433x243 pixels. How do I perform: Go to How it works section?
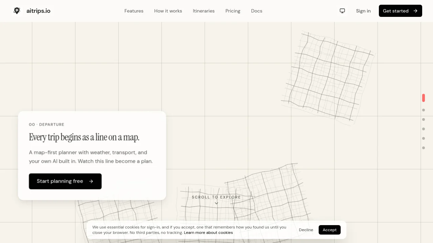point(168,11)
